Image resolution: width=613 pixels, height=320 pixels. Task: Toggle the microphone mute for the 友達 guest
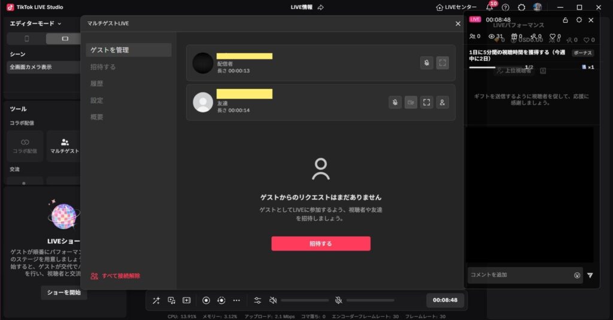point(394,102)
